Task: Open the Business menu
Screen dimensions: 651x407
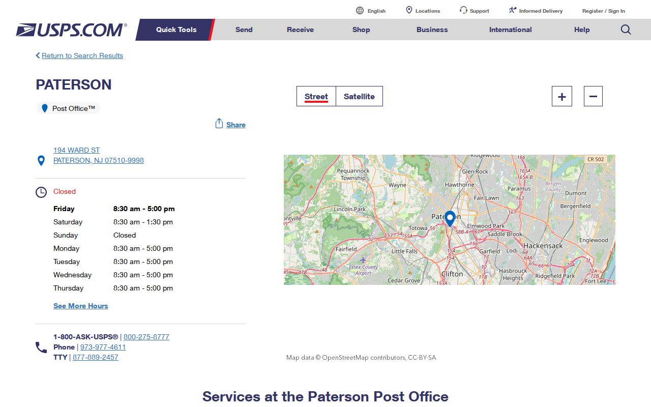Action: coord(432,30)
